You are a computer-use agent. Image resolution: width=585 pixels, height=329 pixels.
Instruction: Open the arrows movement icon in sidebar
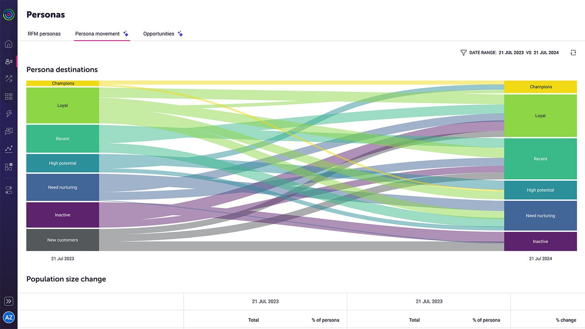click(x=9, y=79)
